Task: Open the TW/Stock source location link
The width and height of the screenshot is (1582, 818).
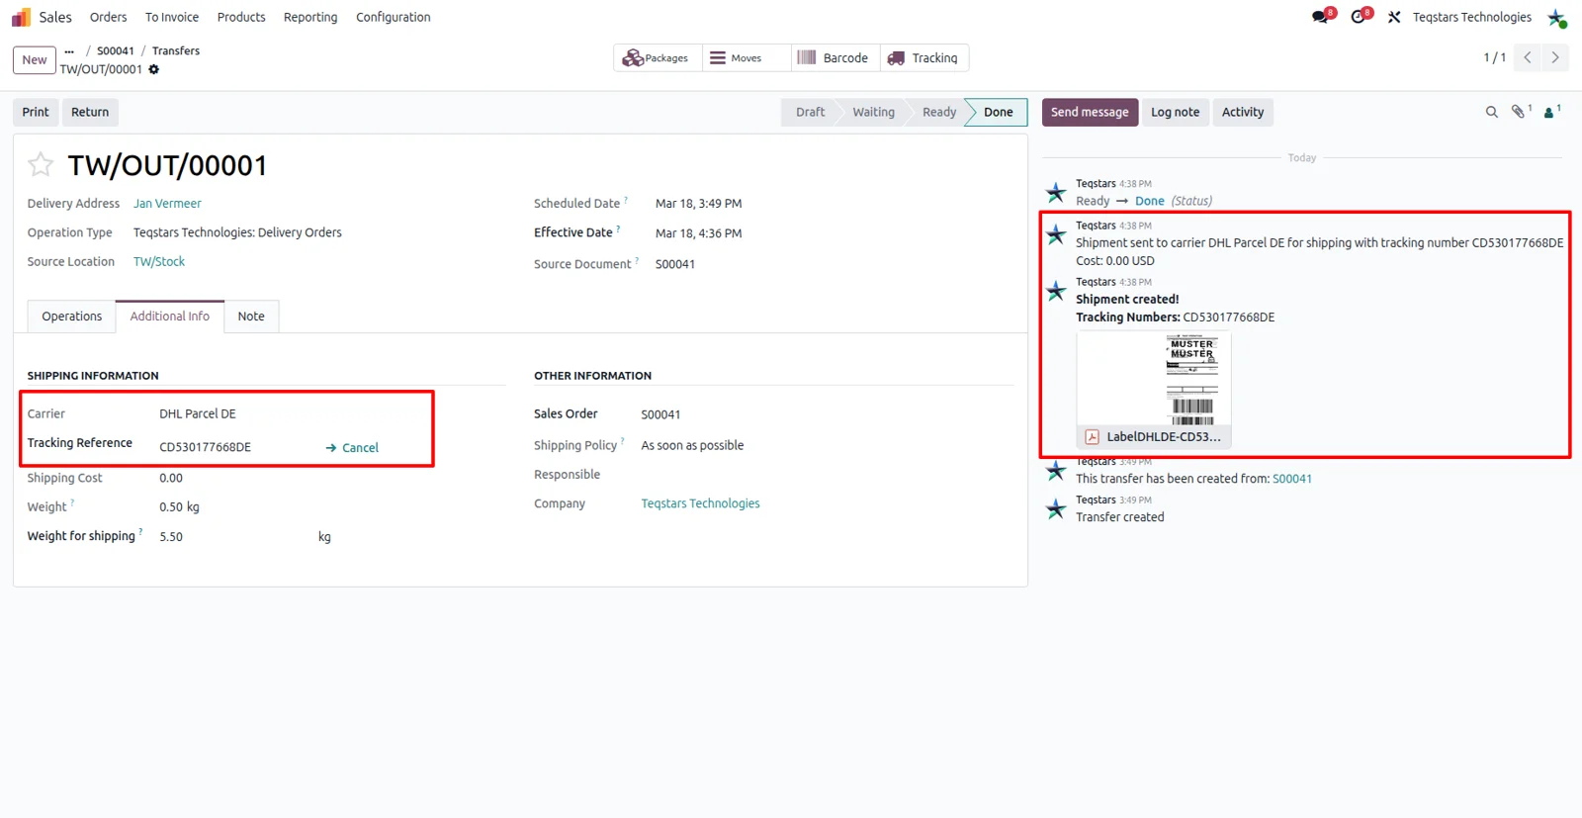Action: (159, 262)
